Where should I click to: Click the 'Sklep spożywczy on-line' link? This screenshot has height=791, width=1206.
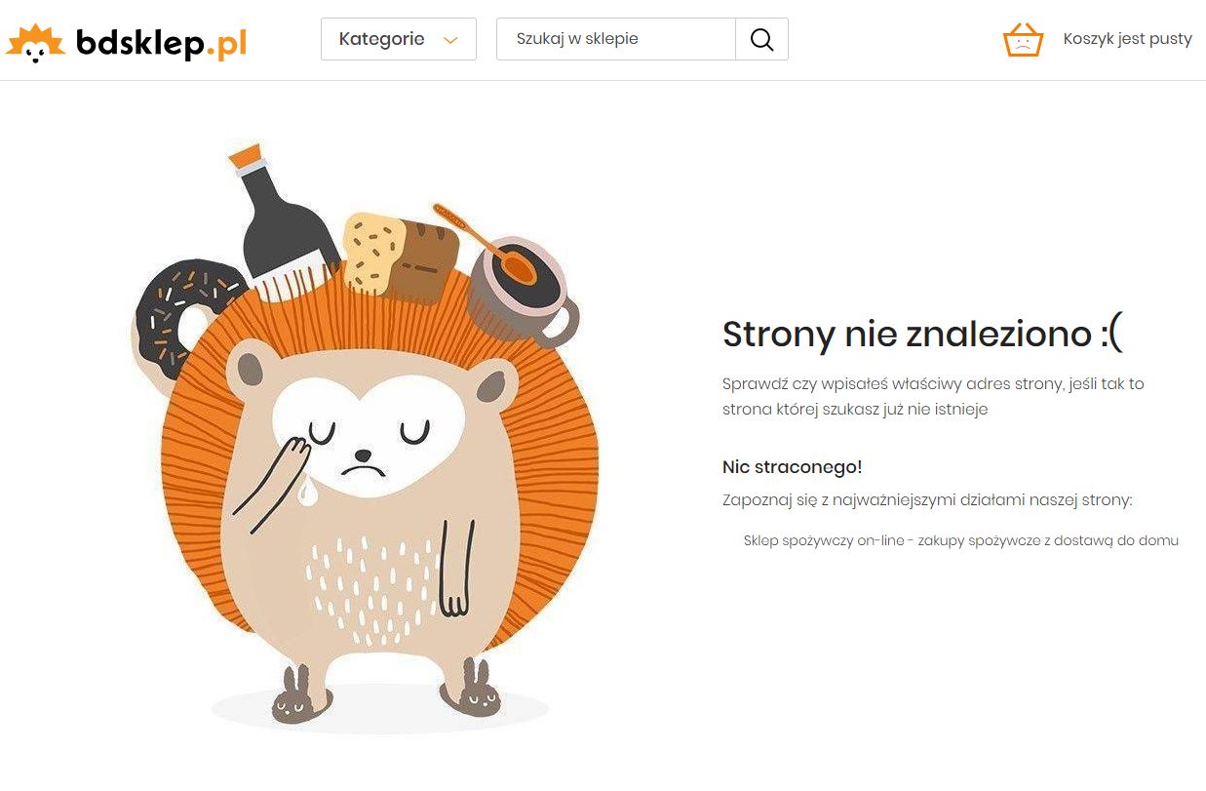click(x=960, y=540)
